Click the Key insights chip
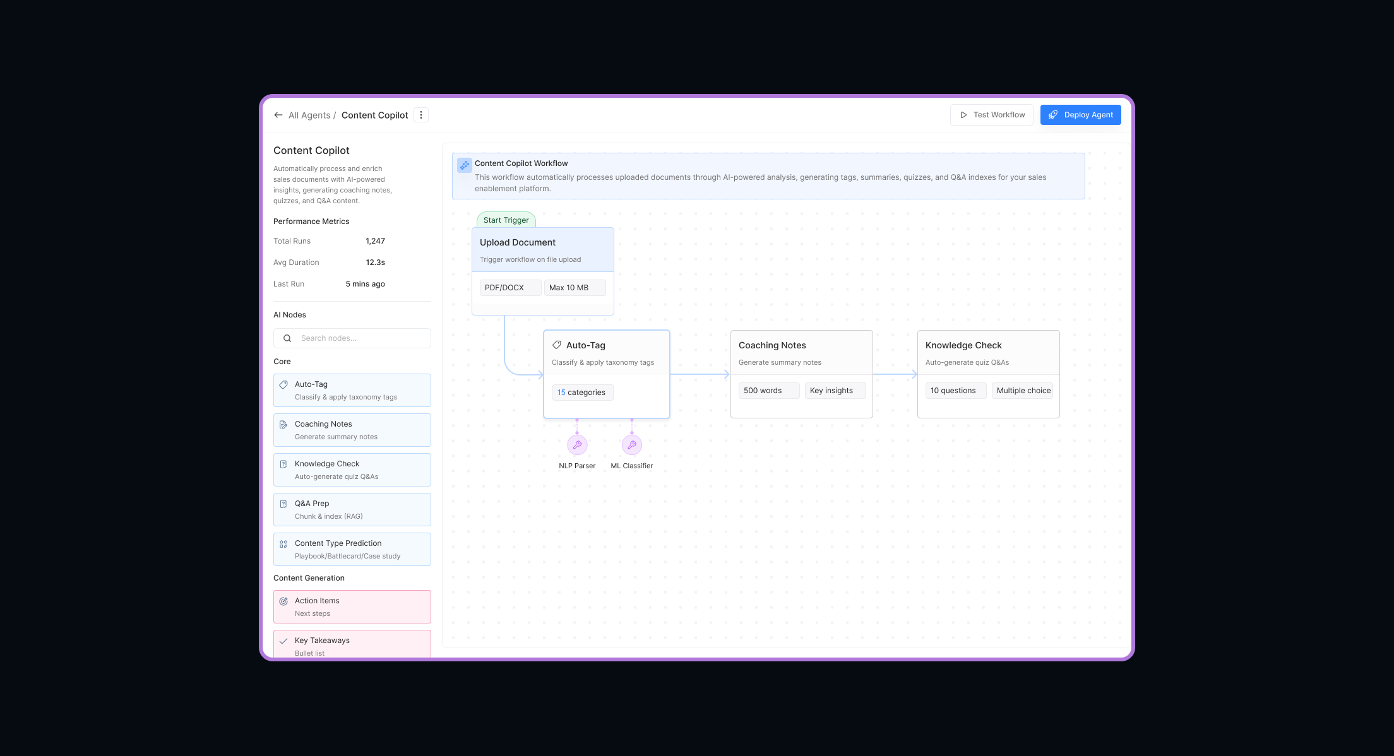1394x756 pixels. [x=835, y=391]
